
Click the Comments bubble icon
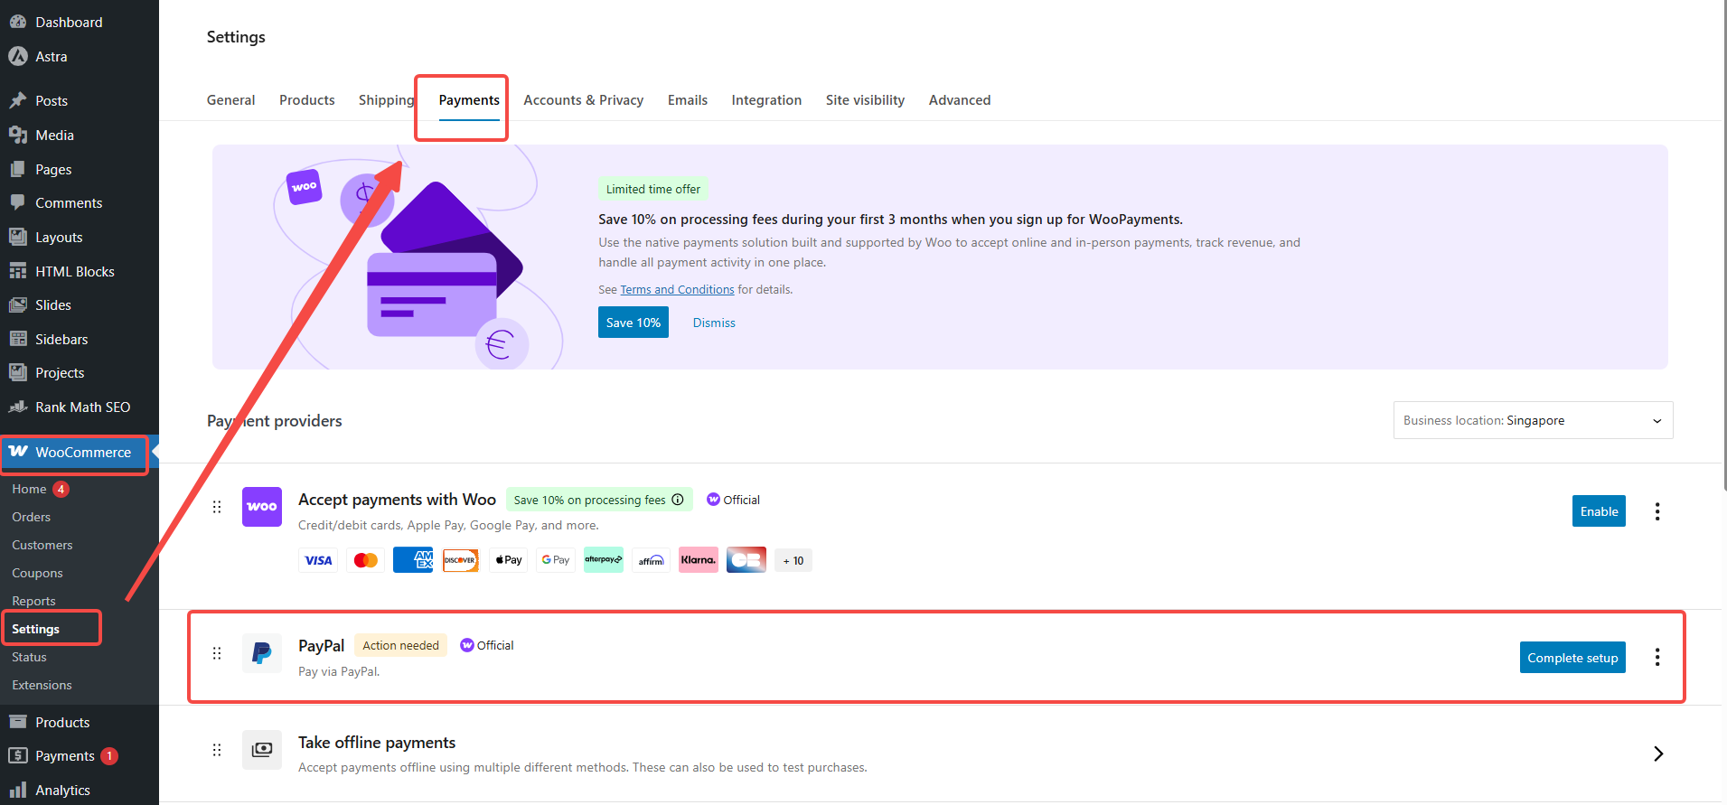point(18,202)
